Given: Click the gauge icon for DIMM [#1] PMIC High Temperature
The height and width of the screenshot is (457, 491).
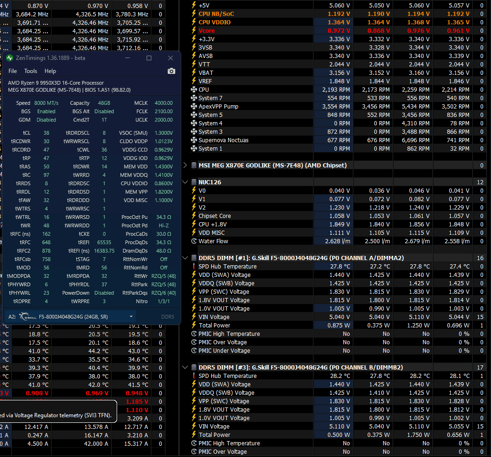Looking at the screenshot, I should tap(194, 334).
